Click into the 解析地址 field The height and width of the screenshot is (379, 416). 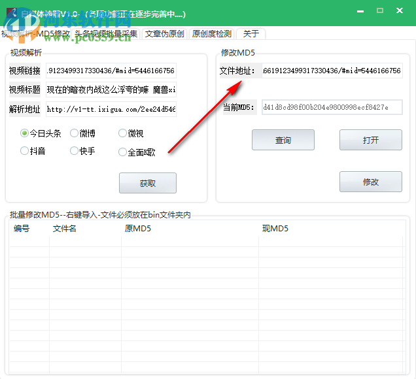(111, 109)
